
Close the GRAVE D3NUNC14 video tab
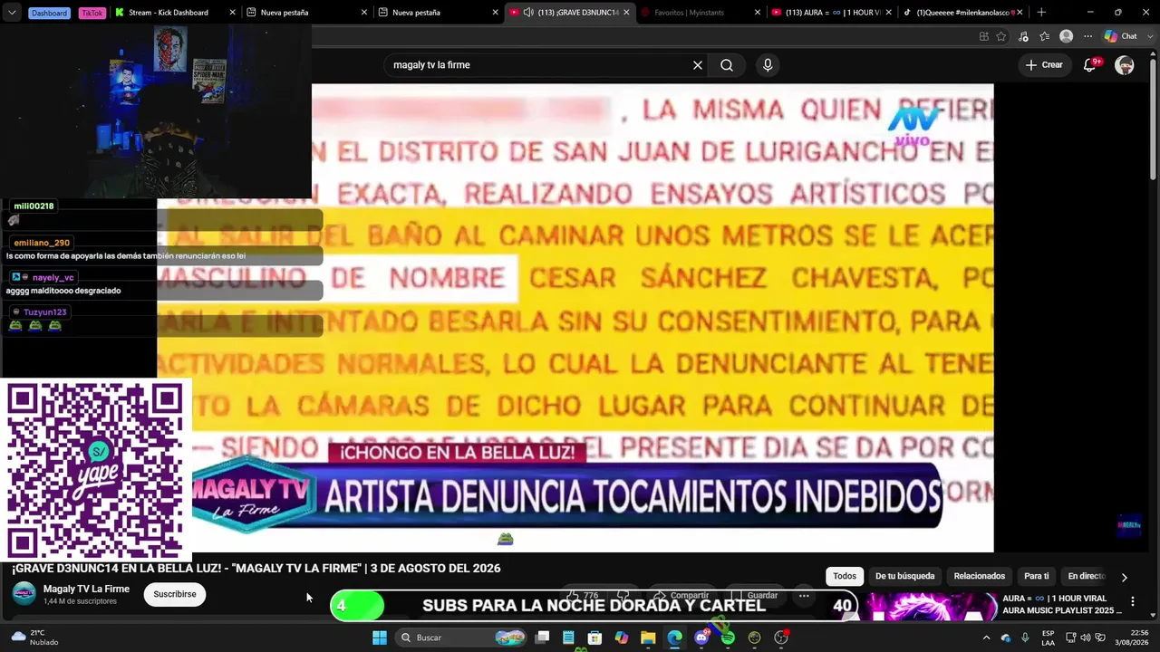tap(626, 13)
